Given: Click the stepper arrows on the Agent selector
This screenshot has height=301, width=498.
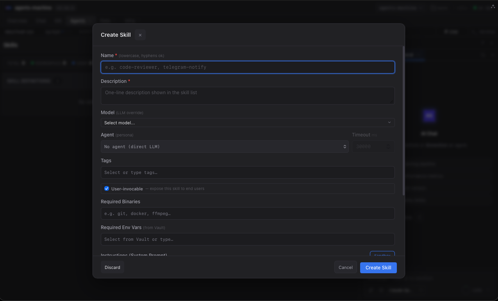Looking at the screenshot, I should point(344,147).
